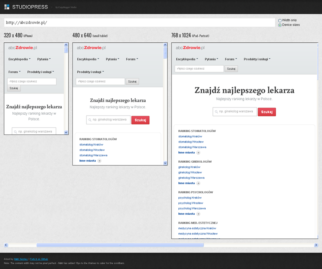
Task: Click doctor search field in iPad preview
Action: 235,112
